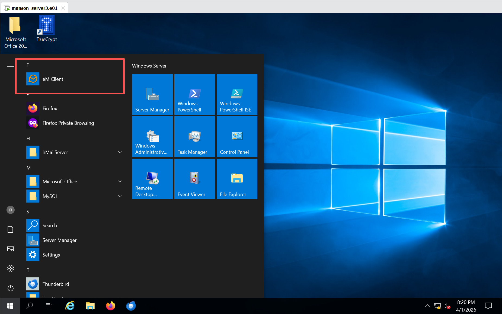Open the Windows Administrative Tools tile
The image size is (502, 314).
click(x=152, y=137)
